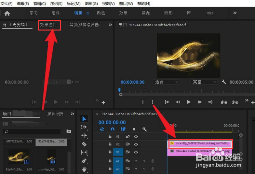Go to In point in Program monitor
Image resolution: width=255 pixels, height=174 pixels.
(x=167, y=102)
